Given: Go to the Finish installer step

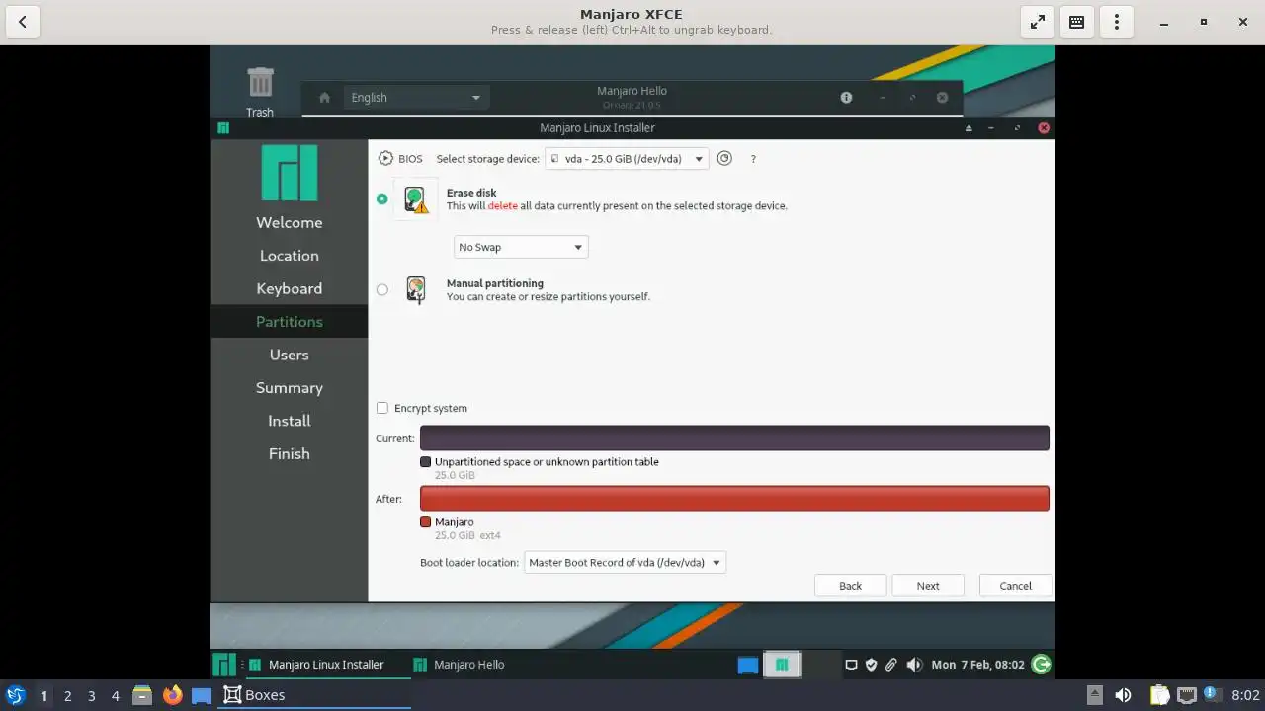Looking at the screenshot, I should (289, 453).
